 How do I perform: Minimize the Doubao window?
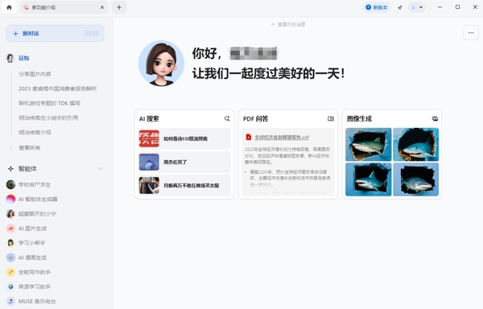440,7
